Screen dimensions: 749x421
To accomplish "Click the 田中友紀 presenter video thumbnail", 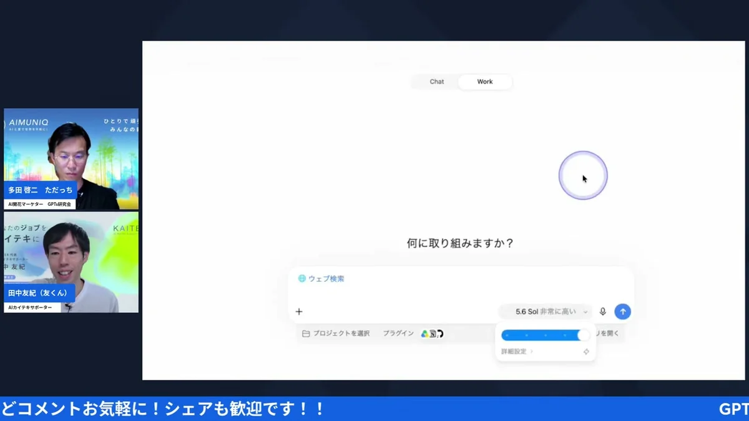I will click(x=71, y=262).
